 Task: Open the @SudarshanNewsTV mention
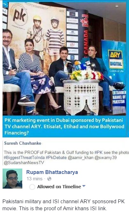click(x=24, y=163)
